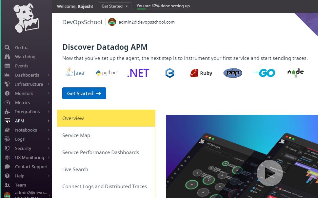Click the blue Get Started button

coord(84,93)
